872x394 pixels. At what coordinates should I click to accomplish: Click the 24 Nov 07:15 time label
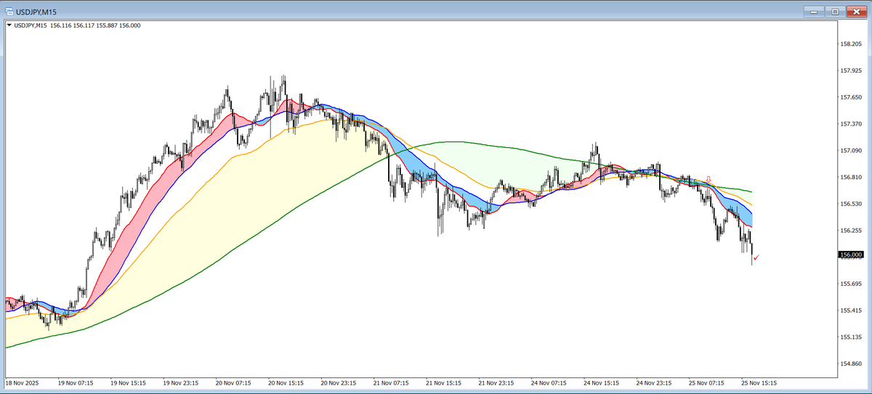(549, 382)
